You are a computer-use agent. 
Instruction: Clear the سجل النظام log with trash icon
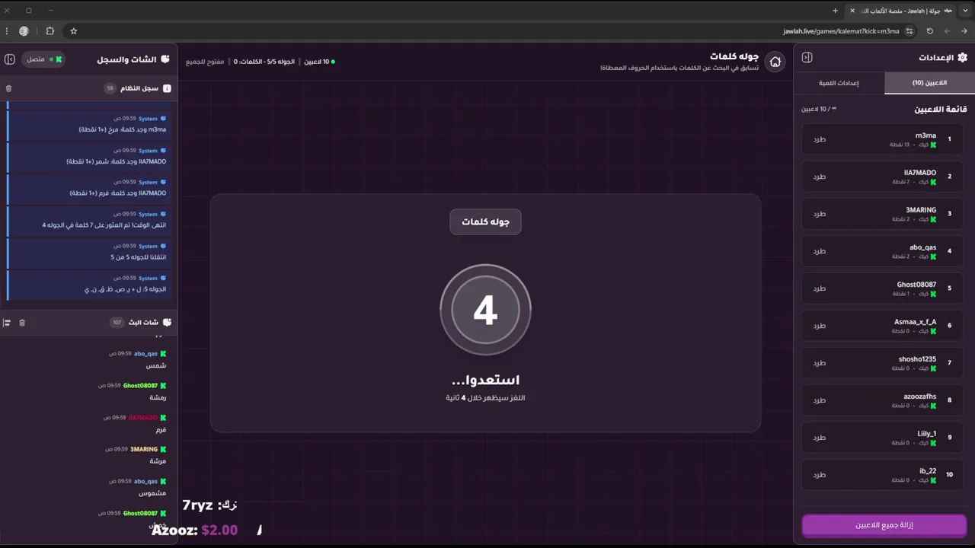tap(8, 88)
